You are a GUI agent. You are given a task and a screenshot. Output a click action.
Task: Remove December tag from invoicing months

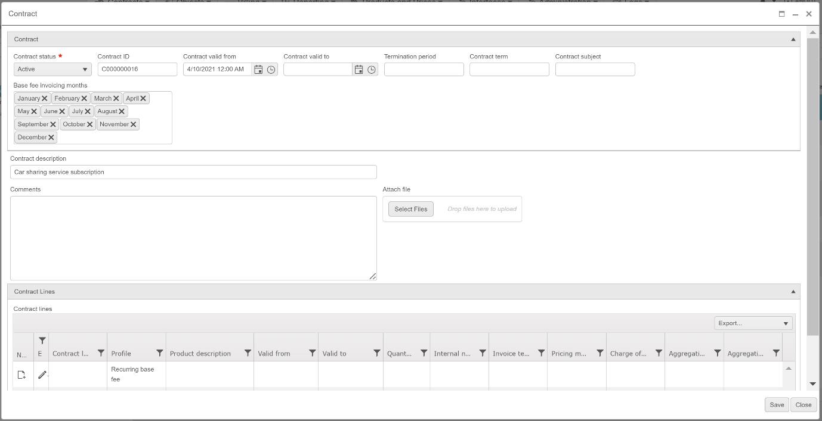51,138
